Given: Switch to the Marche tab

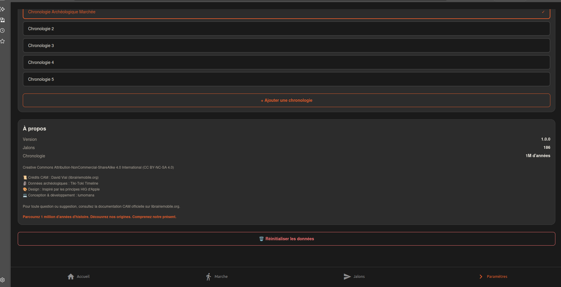Looking at the screenshot, I should (x=221, y=277).
